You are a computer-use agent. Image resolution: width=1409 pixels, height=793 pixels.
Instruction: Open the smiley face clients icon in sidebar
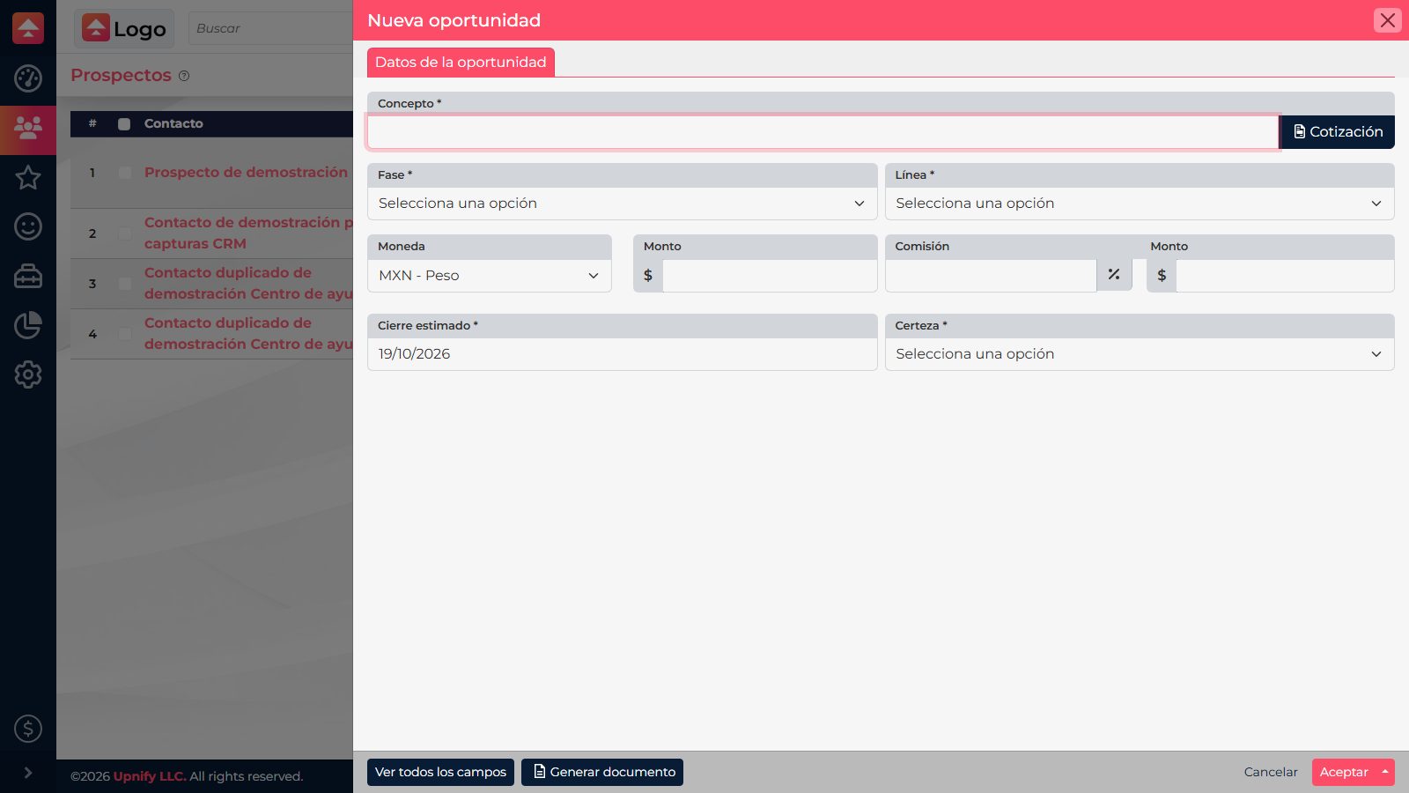click(28, 226)
